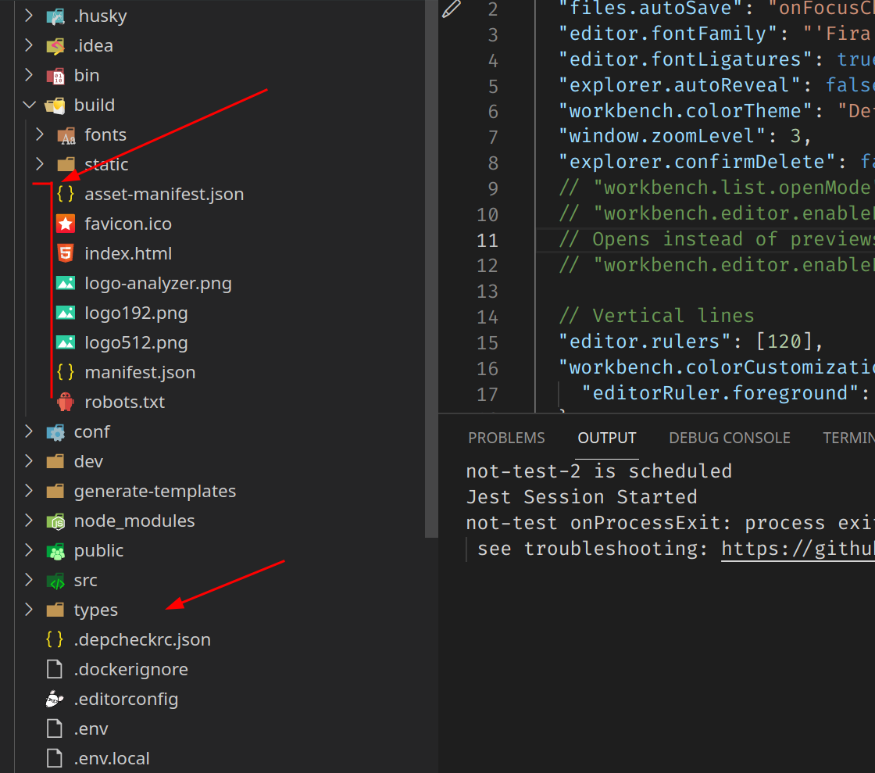The image size is (875, 773).
Task: Click the pencil edit icon in the gutter
Action: pyautogui.click(x=451, y=9)
